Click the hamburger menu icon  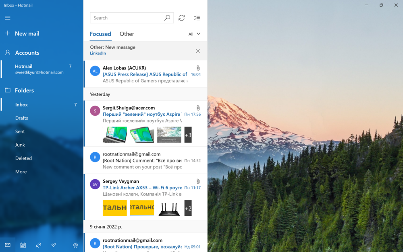click(8, 18)
